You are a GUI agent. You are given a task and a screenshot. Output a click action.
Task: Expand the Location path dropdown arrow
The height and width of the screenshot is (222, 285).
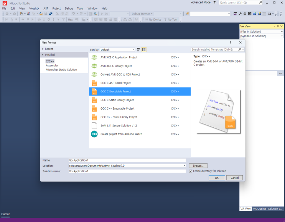(184, 166)
